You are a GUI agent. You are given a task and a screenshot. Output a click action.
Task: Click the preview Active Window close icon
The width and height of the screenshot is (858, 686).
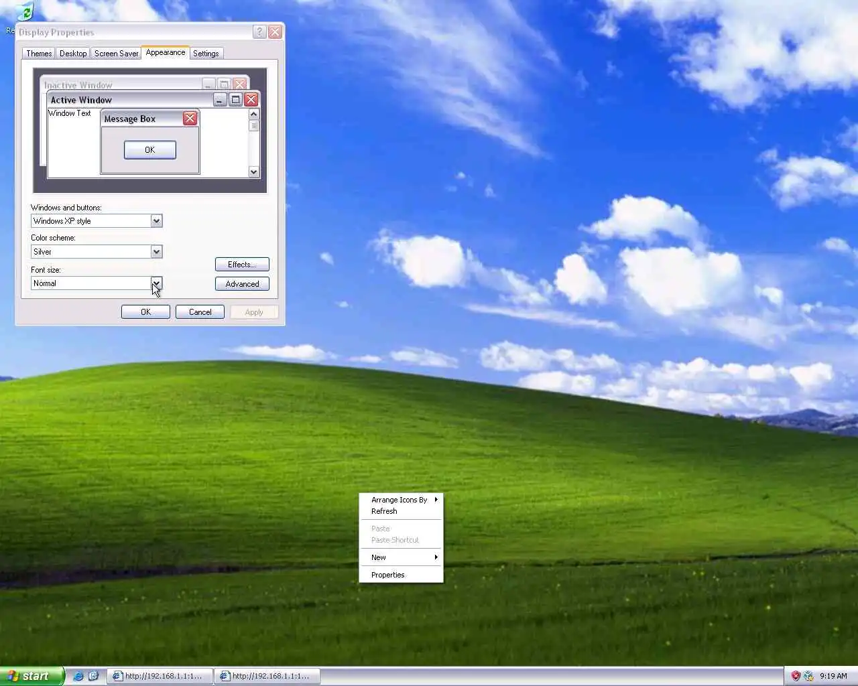[251, 100]
